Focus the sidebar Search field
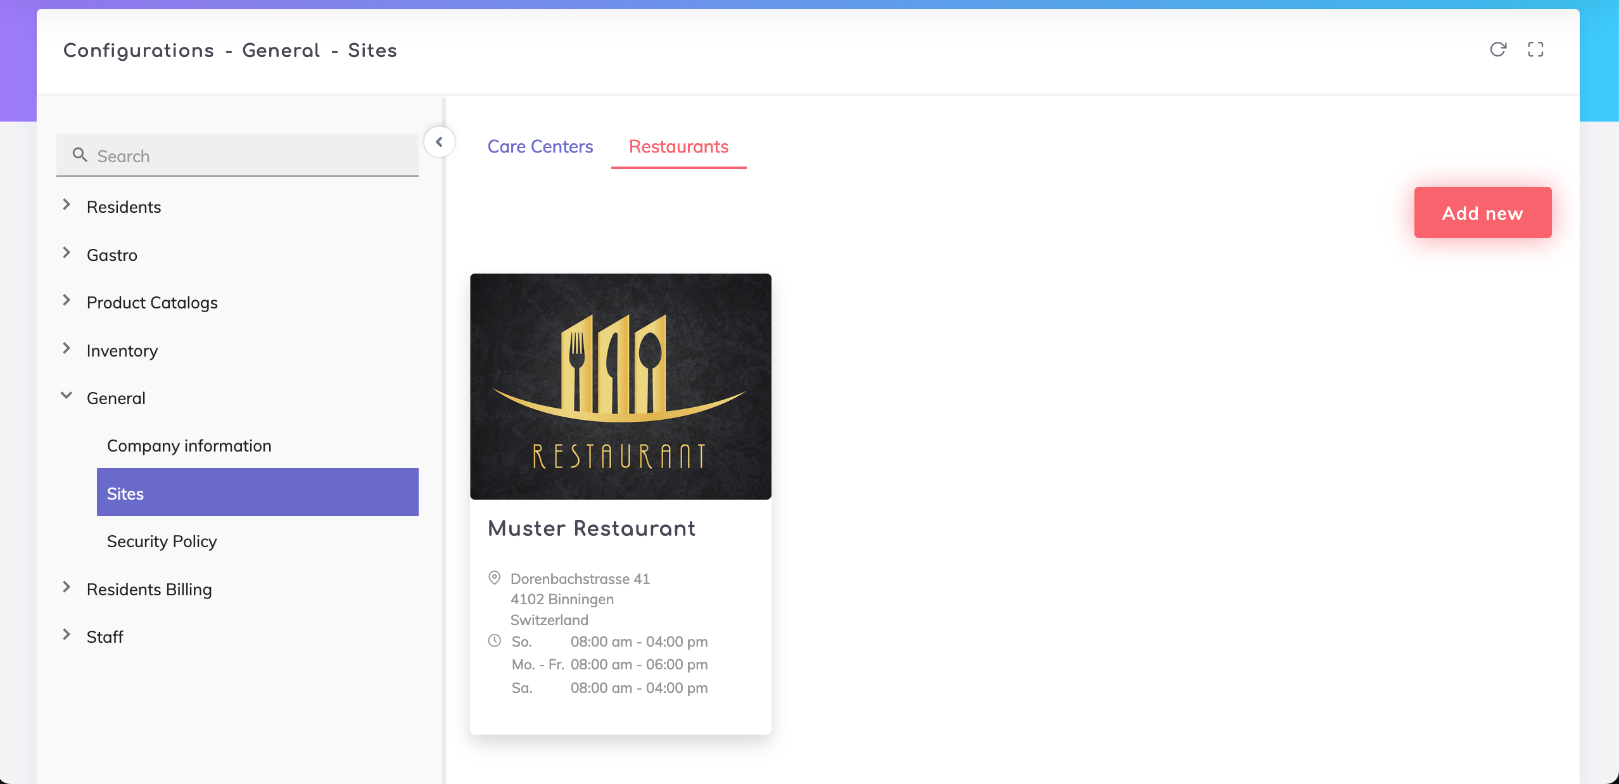Image resolution: width=1619 pixels, height=784 pixels. point(253,156)
